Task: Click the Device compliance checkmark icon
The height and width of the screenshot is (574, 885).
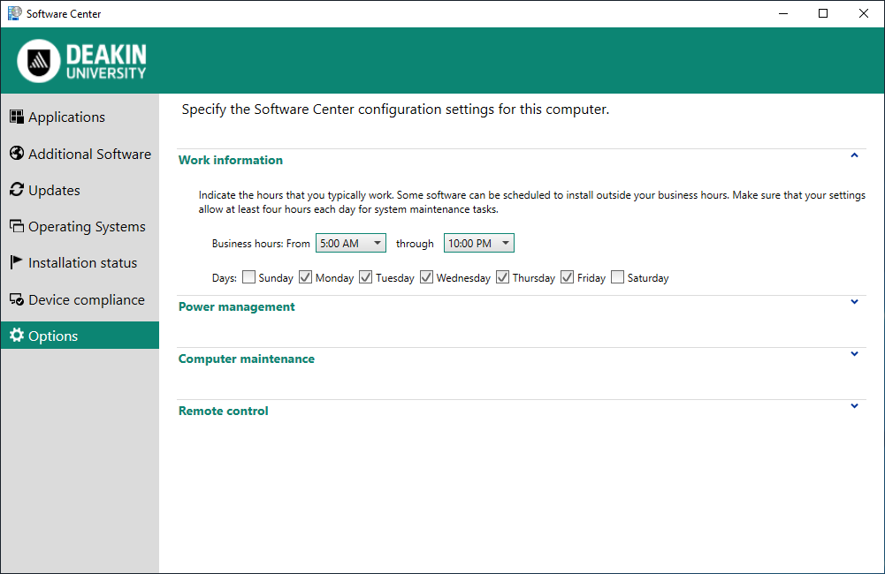Action: click(x=16, y=298)
